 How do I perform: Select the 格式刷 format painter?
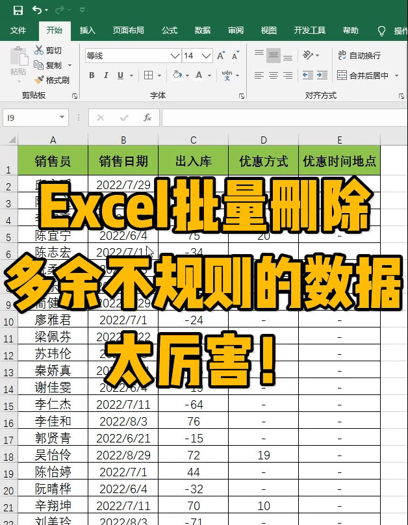point(52,80)
